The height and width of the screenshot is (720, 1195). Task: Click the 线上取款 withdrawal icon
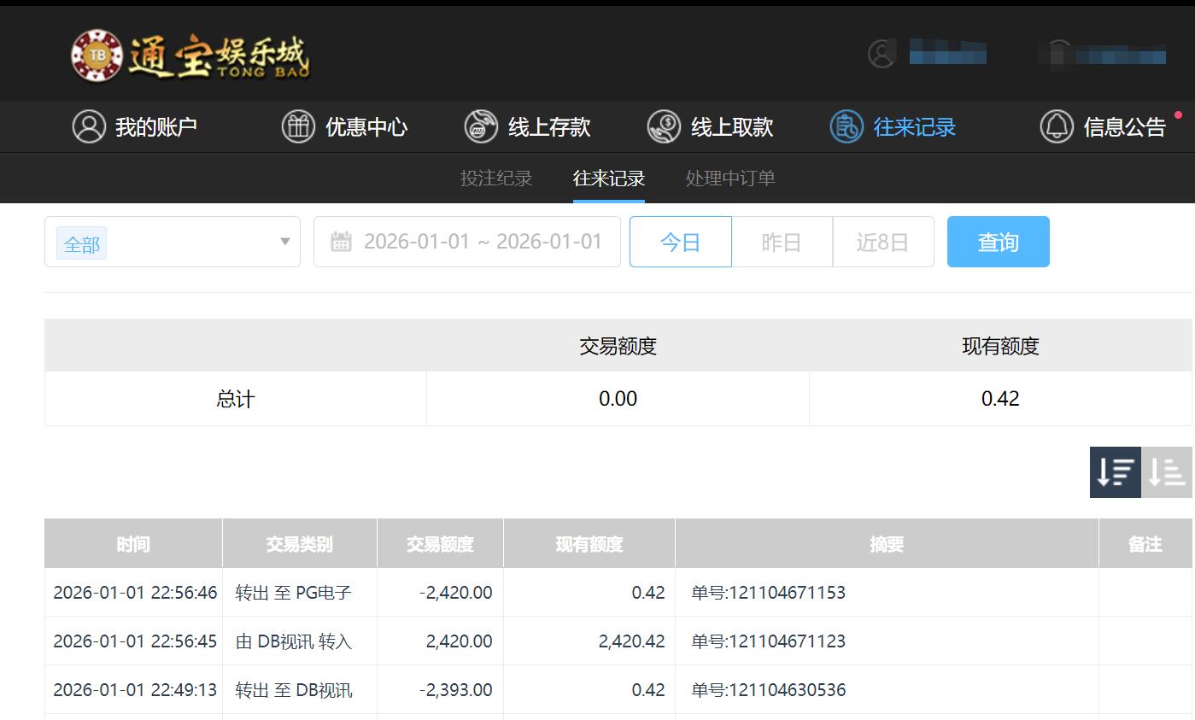pos(662,126)
